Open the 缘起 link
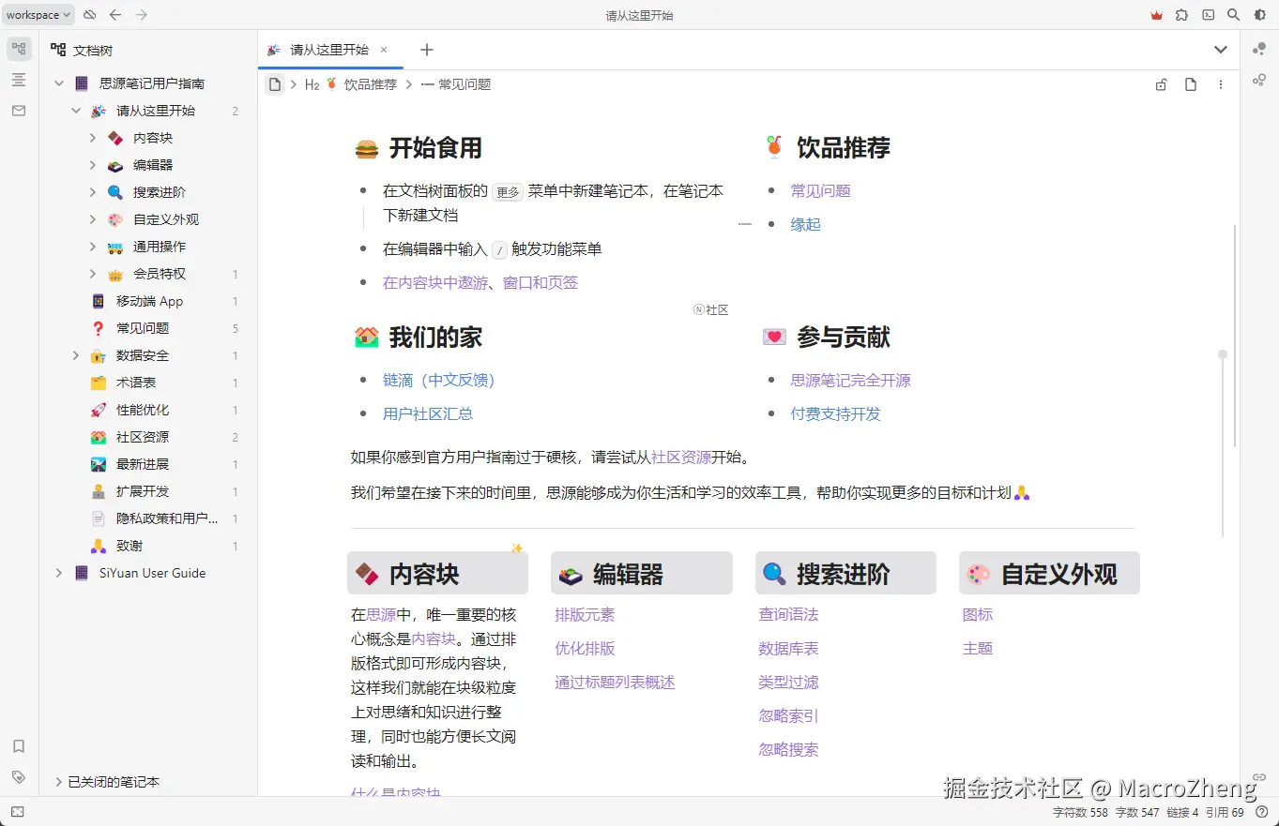The image size is (1279, 826). coord(805,225)
